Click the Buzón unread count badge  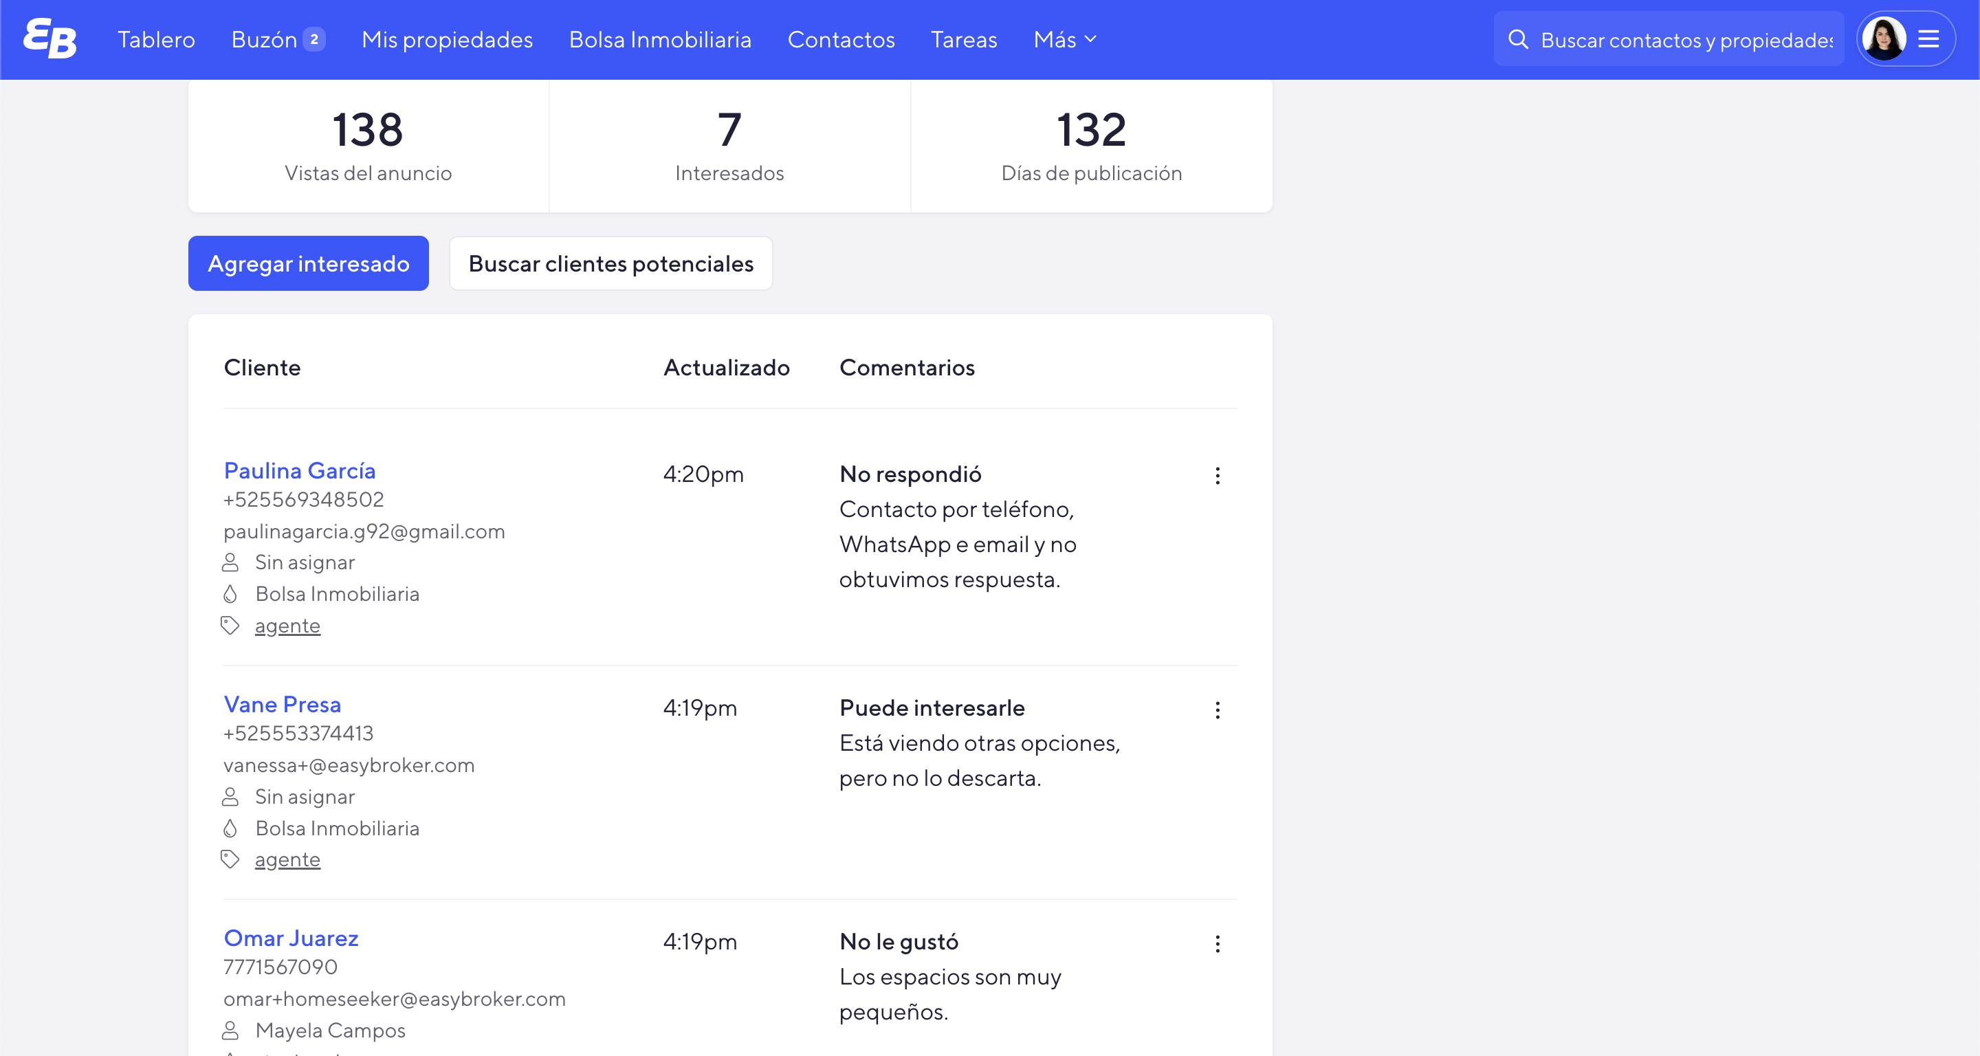313,39
